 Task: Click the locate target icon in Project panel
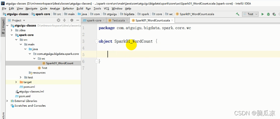pyautogui.click(x=59, y=20)
